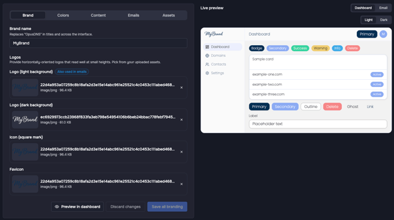Click the Domains globe icon in preview sidebar

[207, 56]
